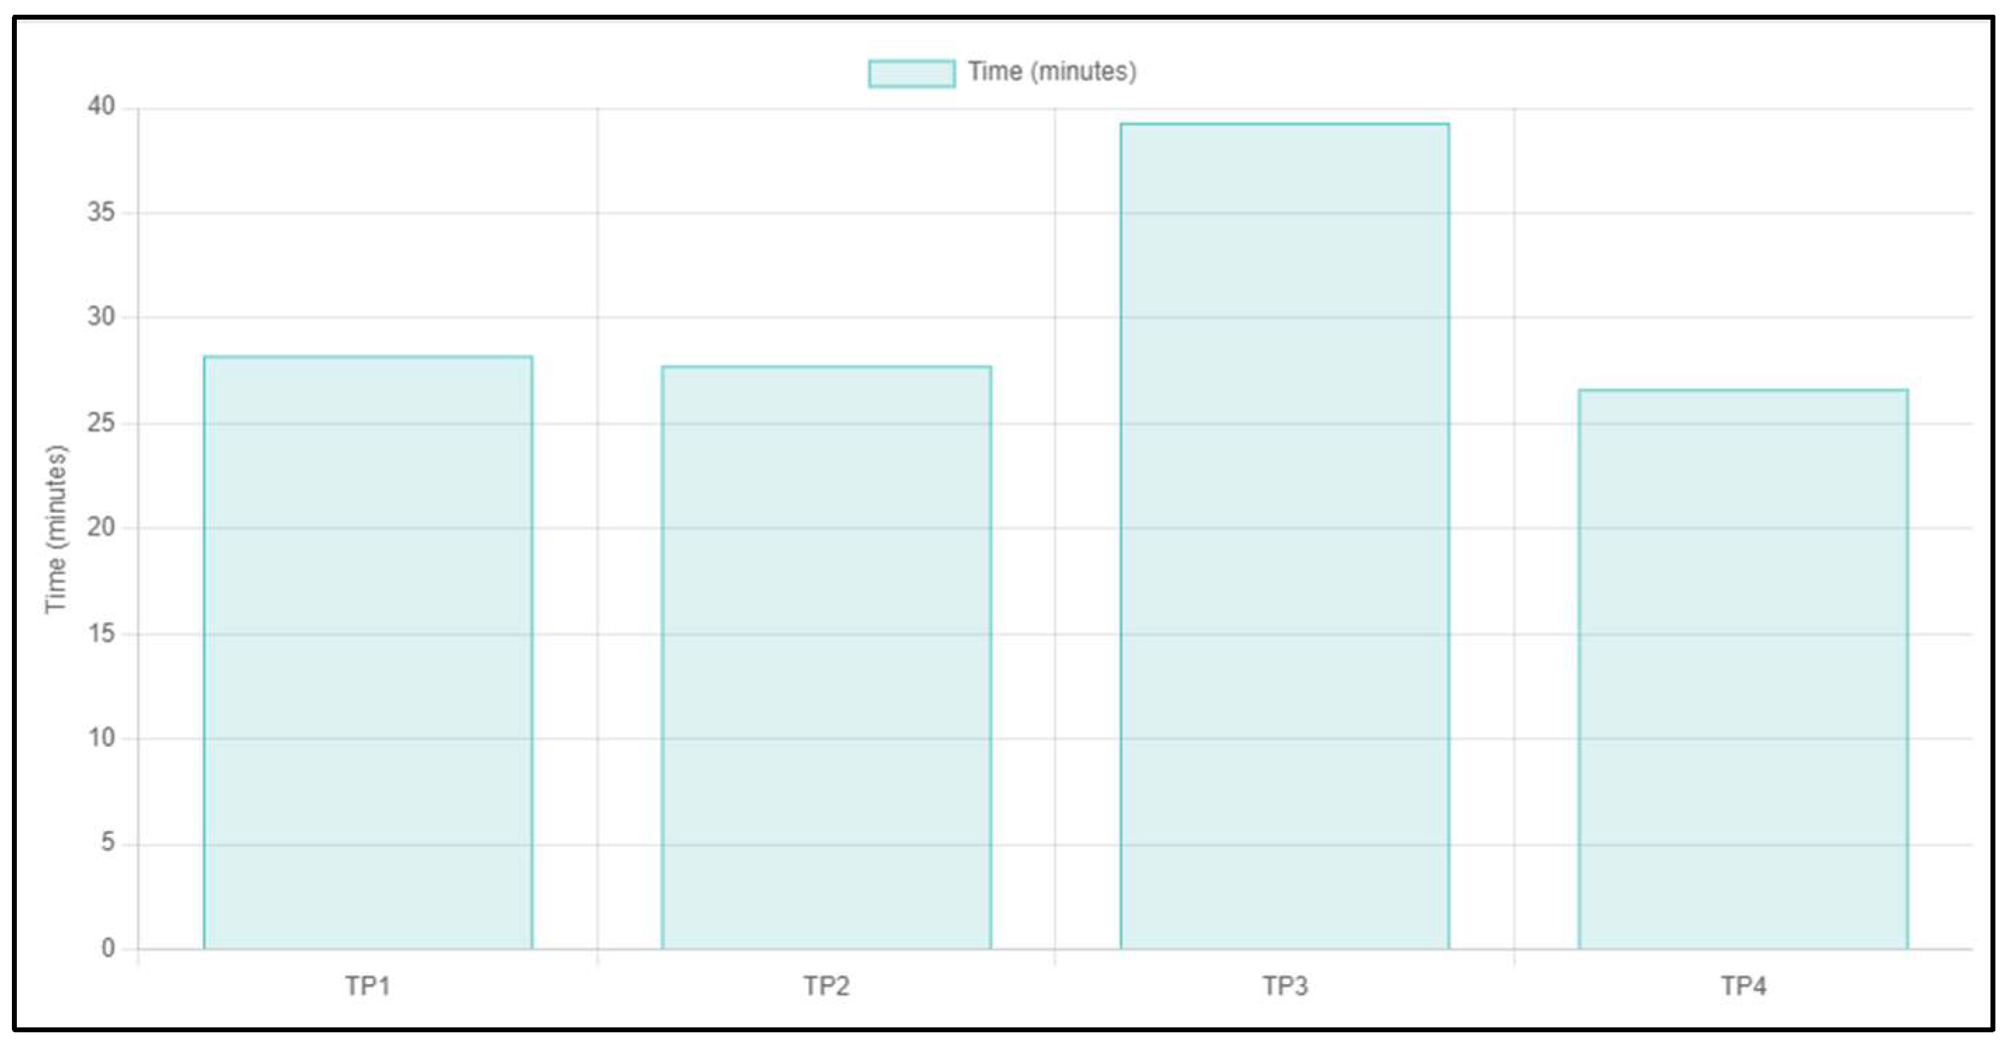Click the TP4 bar

(1743, 669)
